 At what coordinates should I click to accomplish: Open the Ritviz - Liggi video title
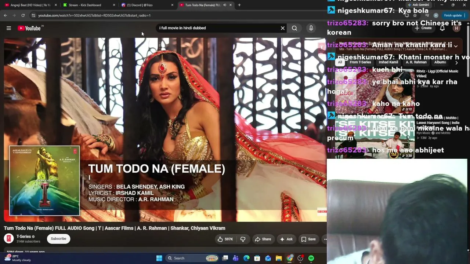coord(437,73)
